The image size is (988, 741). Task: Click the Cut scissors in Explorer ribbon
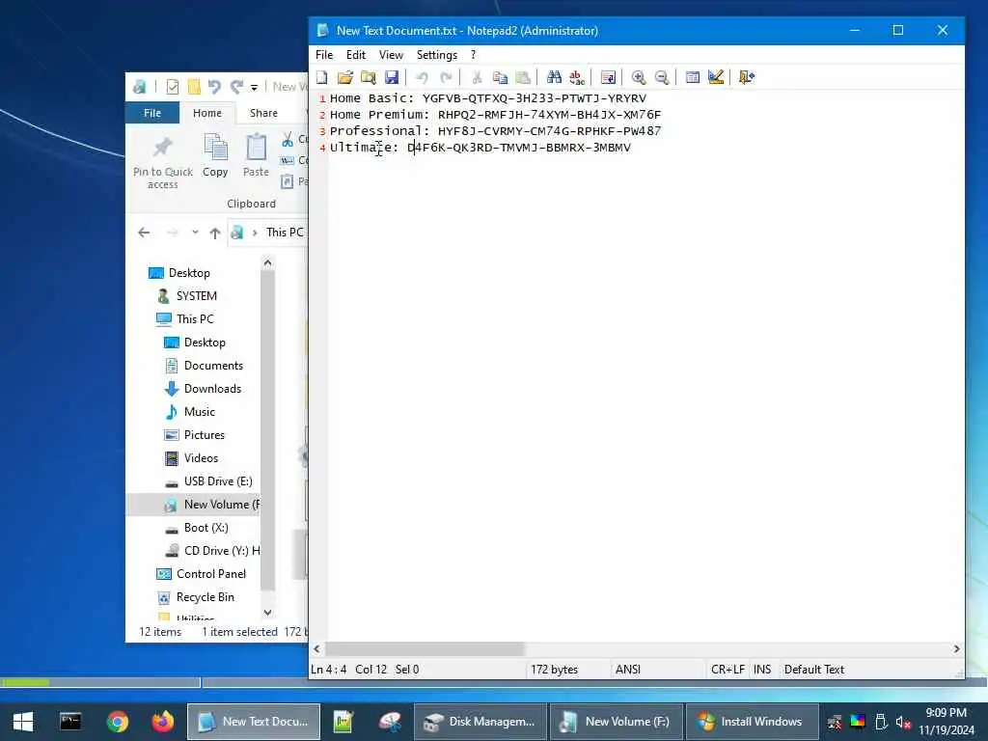pyautogui.click(x=288, y=139)
